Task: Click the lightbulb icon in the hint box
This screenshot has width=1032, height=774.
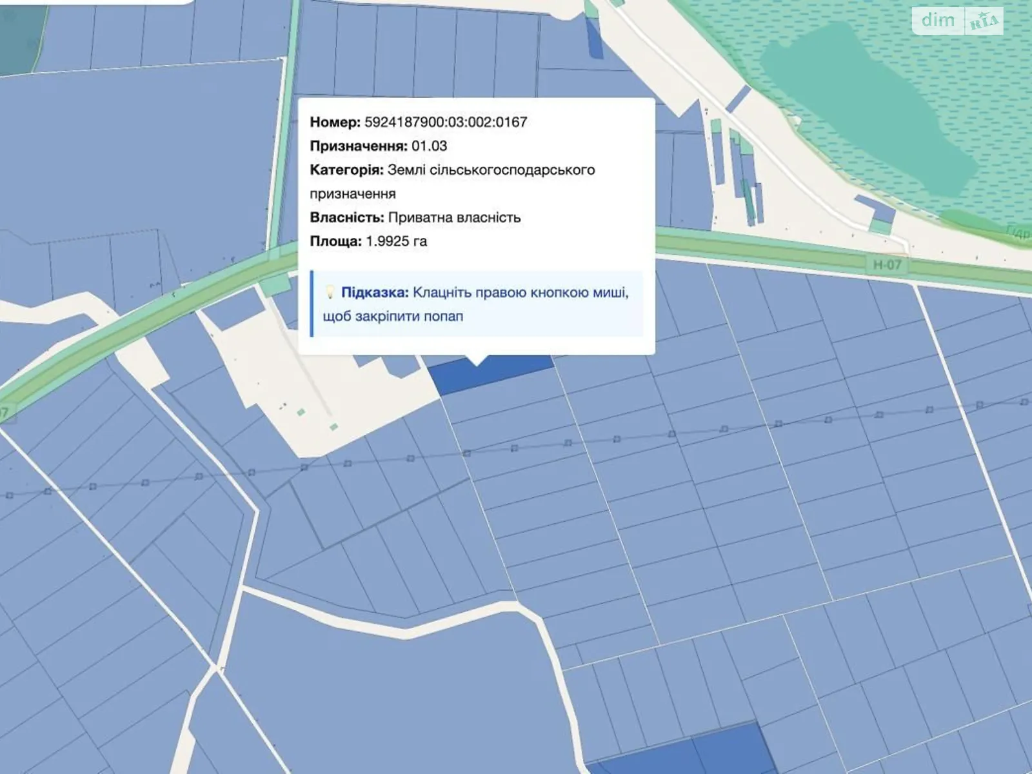Action: [x=330, y=292]
